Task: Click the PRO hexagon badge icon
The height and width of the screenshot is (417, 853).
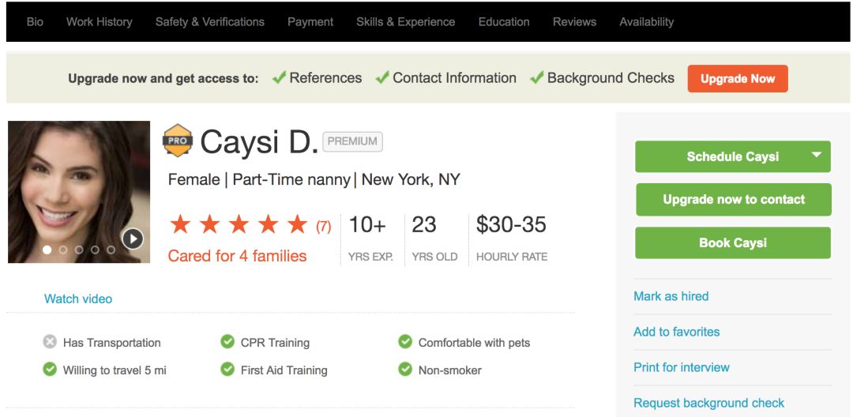Action: click(178, 141)
